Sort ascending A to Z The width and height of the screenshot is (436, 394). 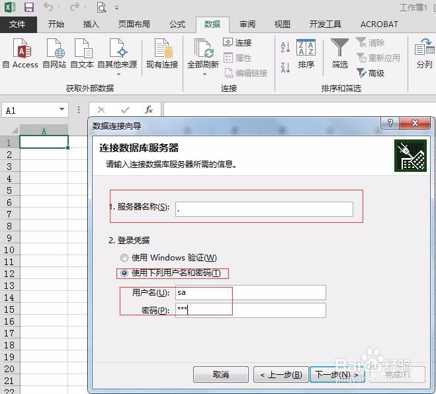[x=285, y=47]
